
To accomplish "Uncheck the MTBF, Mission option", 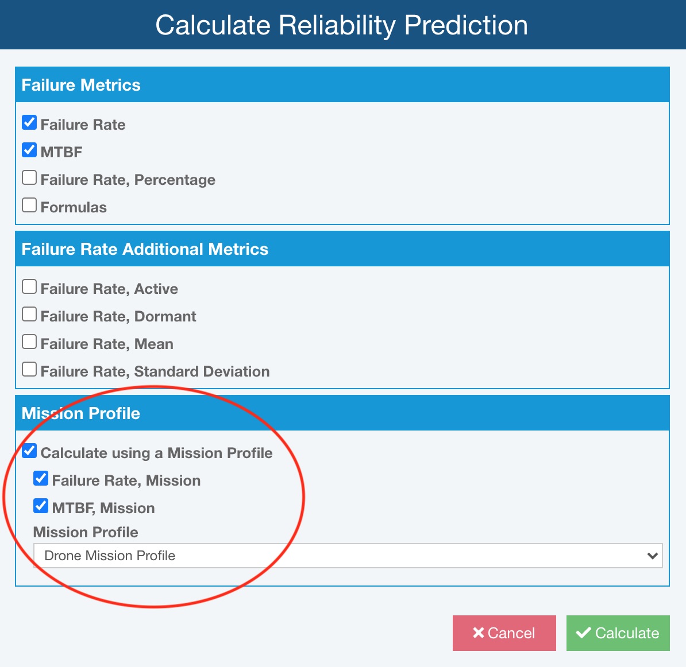I will (40, 505).
